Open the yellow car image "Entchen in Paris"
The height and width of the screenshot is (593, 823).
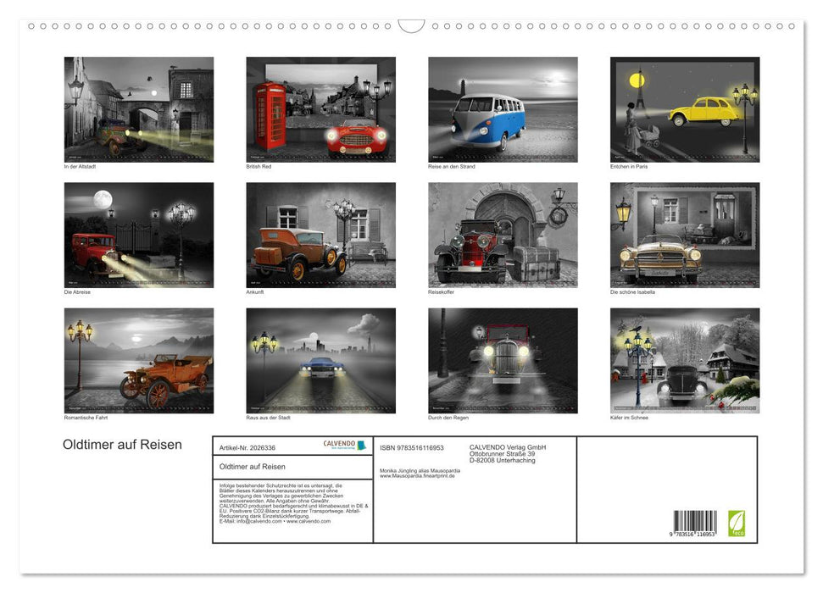coord(685,108)
